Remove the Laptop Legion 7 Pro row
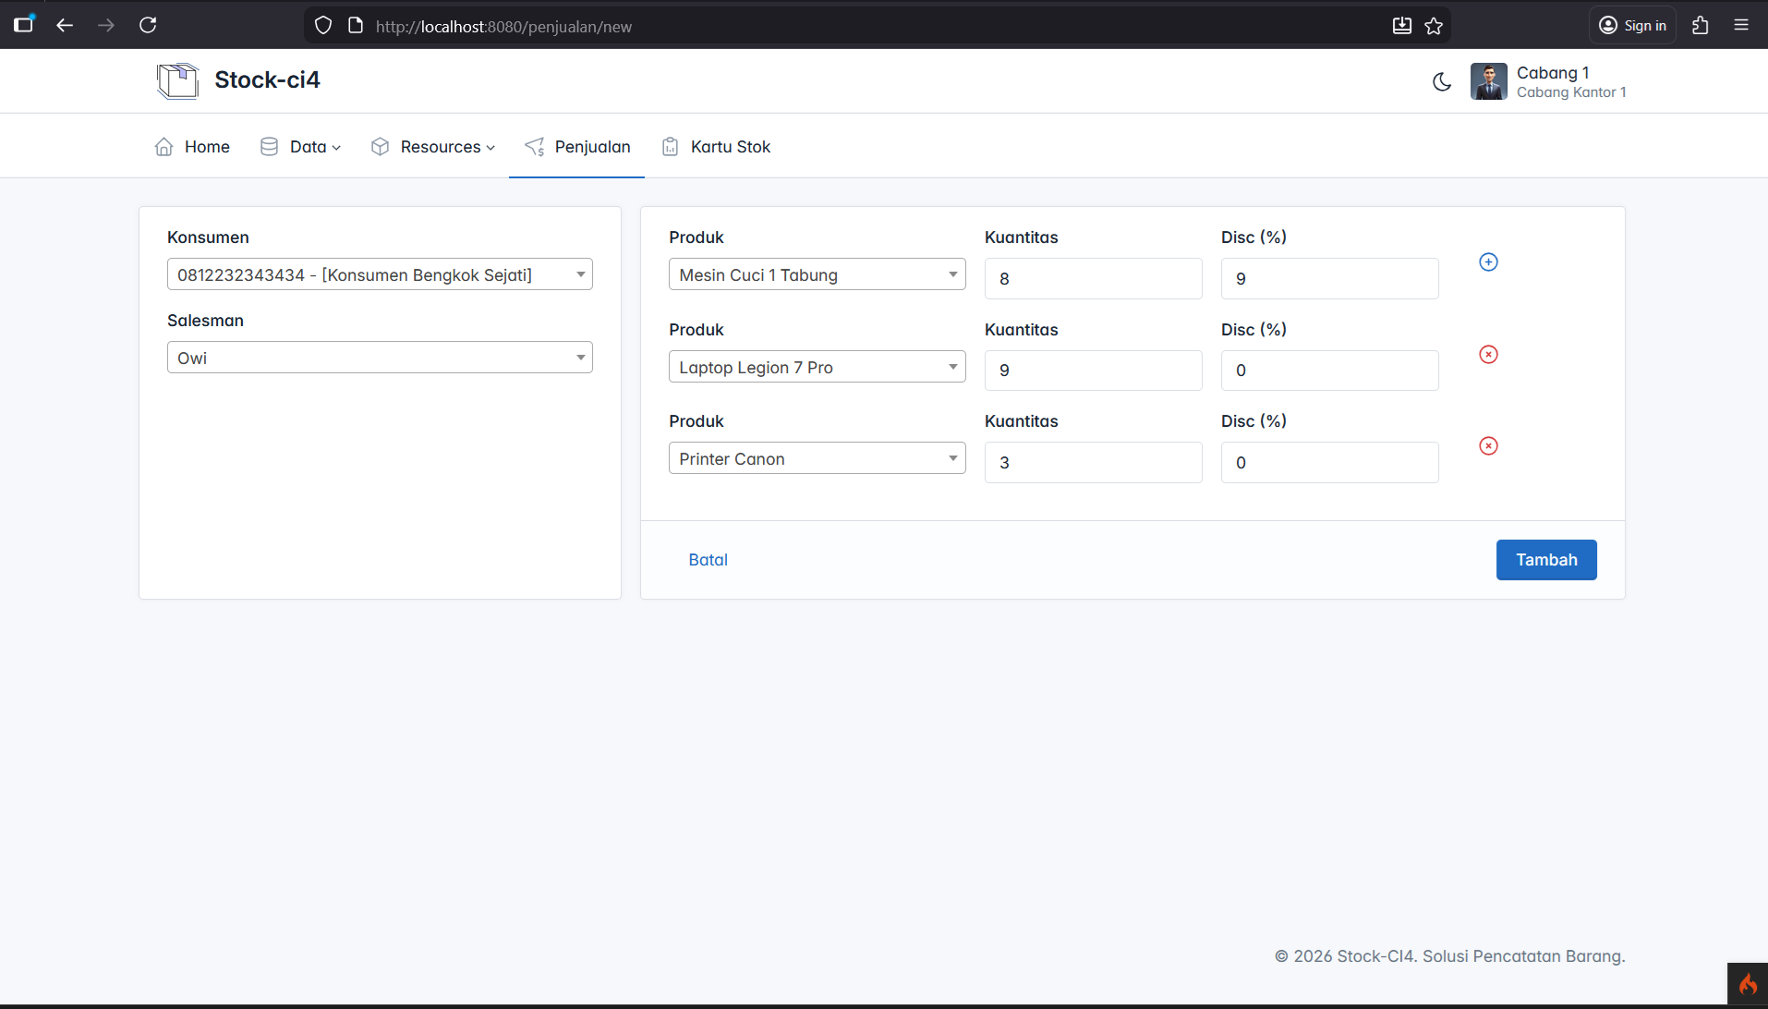Viewport: 1768px width, 1009px height. tap(1488, 354)
